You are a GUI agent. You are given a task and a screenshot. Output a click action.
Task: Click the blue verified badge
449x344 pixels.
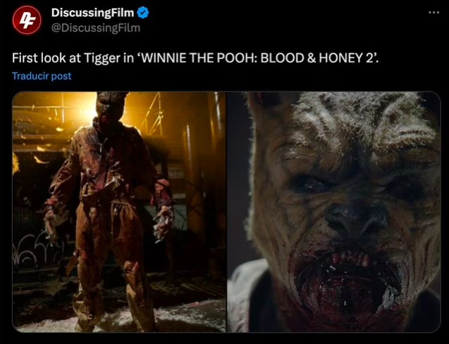click(x=142, y=13)
